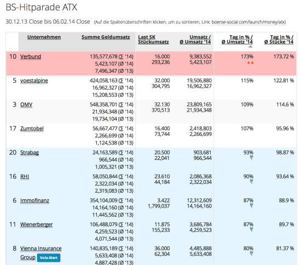The image size is (301, 265).
Task: Click the 95.96 % value
Action: [285, 129]
